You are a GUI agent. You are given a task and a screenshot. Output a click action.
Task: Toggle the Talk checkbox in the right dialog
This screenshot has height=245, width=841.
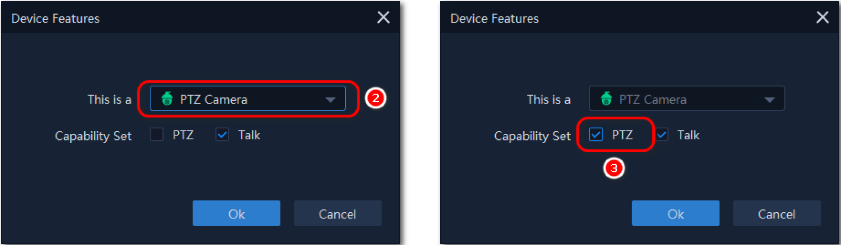662,135
